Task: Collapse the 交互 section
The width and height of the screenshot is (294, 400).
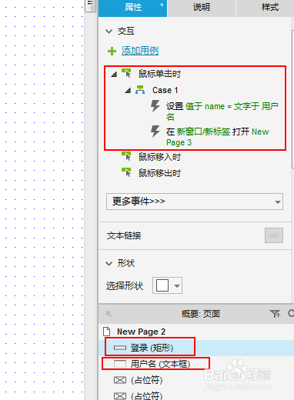Action: click(x=109, y=32)
